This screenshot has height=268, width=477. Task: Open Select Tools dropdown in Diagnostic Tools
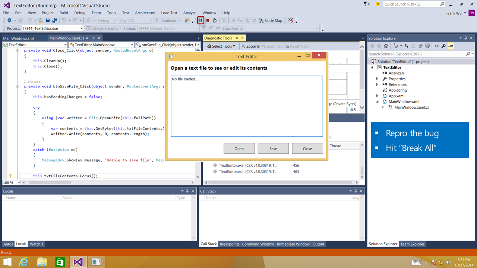coord(221,46)
